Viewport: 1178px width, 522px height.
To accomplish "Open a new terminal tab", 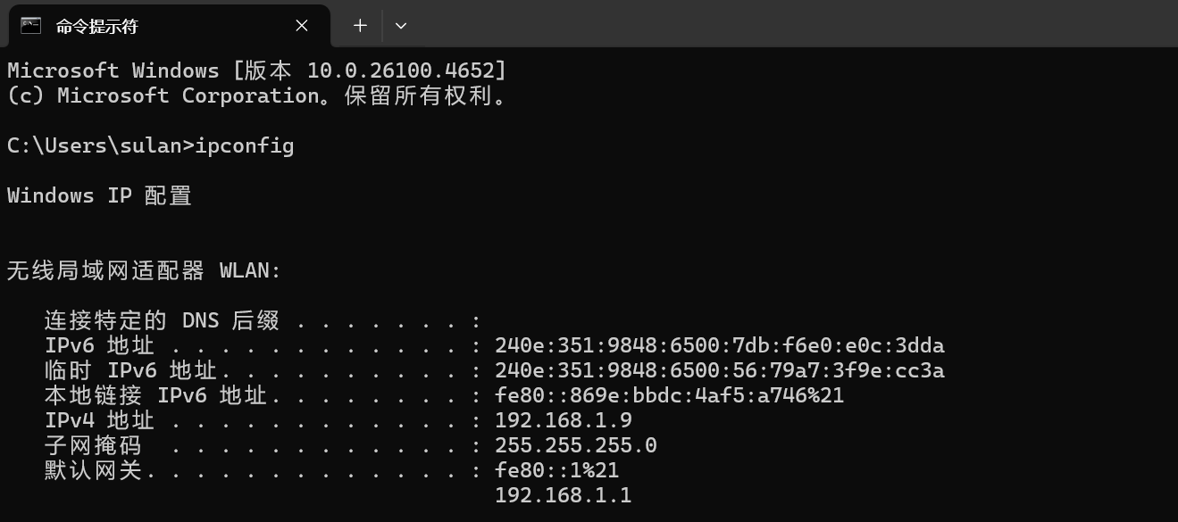I will [x=360, y=26].
